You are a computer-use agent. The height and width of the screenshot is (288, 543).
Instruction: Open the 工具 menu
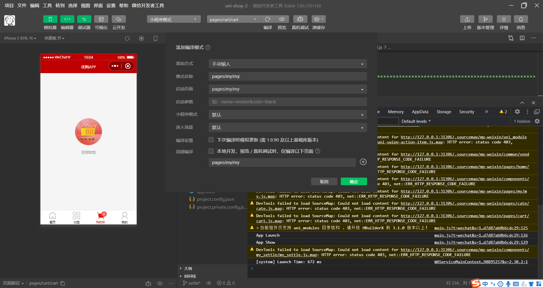click(x=47, y=5)
